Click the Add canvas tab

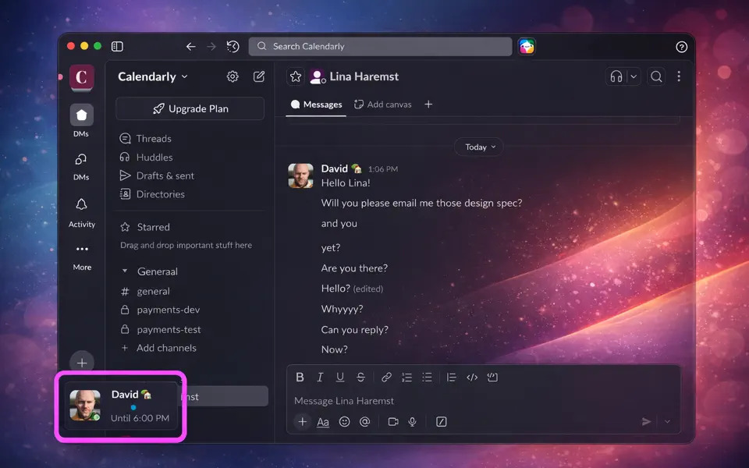382,105
